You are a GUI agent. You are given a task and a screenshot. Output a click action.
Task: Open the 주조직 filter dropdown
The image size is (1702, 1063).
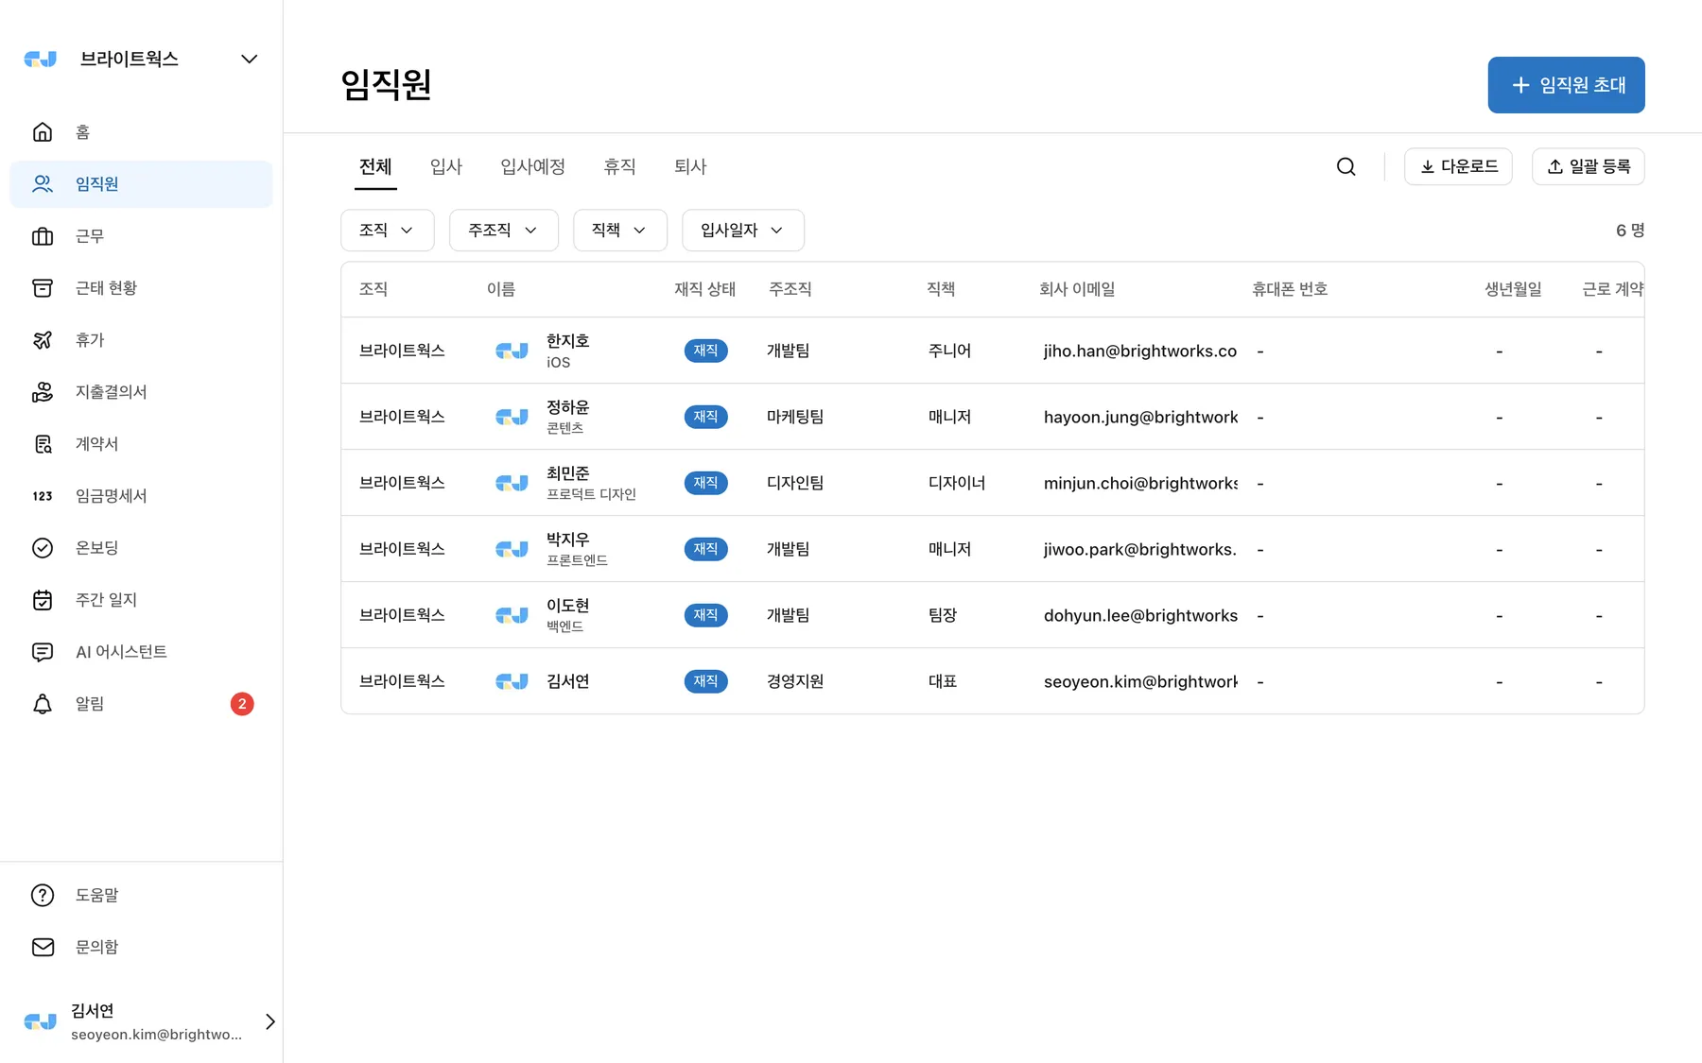[x=504, y=231]
